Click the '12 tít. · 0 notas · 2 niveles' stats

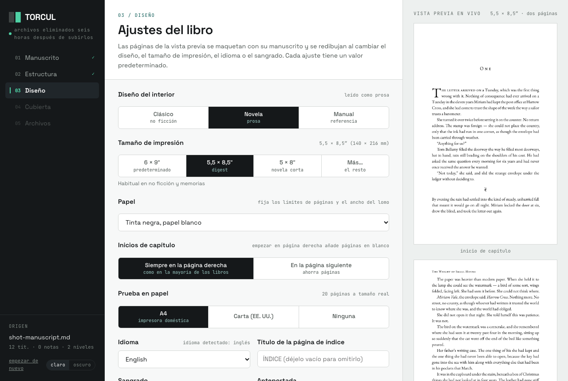[x=51, y=347]
